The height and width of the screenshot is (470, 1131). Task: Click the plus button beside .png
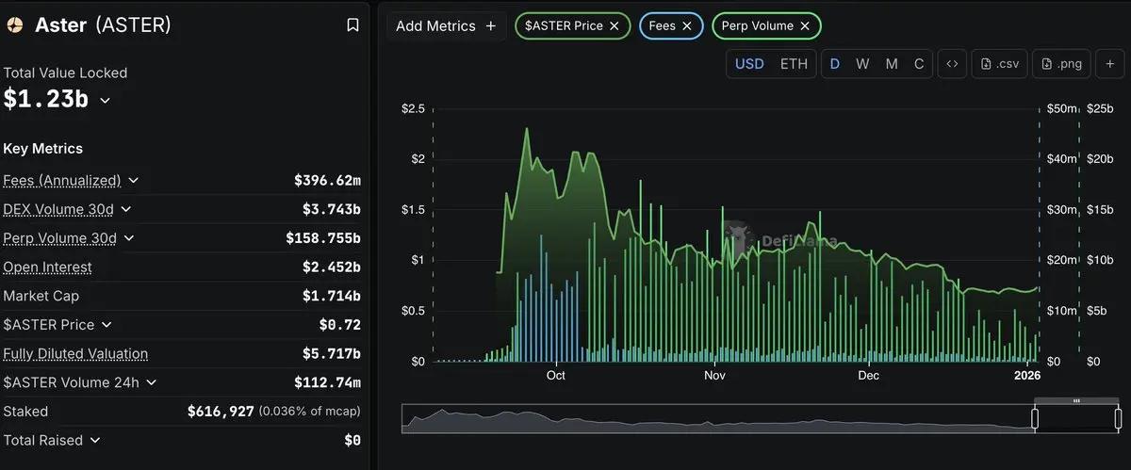[1109, 64]
